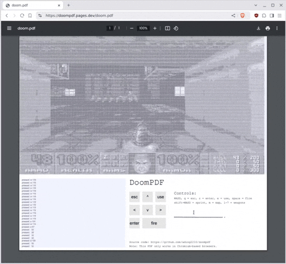This screenshot has width=286, height=264.
Task: Click the right > game button
Action: pyautogui.click(x=160, y=210)
